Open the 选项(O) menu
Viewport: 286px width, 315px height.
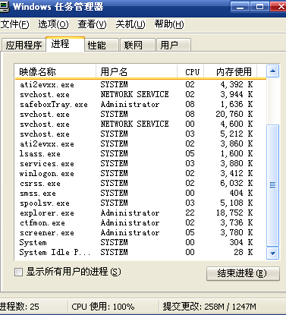click(x=53, y=24)
